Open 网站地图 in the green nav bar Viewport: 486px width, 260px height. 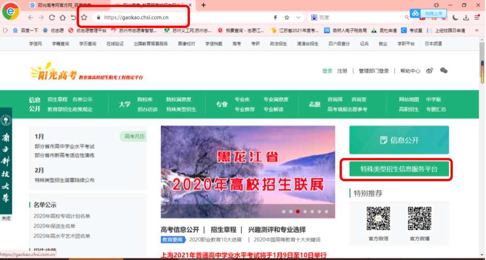point(409,99)
